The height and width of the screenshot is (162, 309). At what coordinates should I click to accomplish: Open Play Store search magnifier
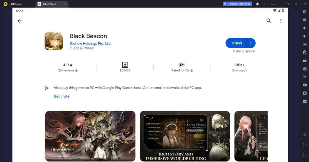pos(269,21)
